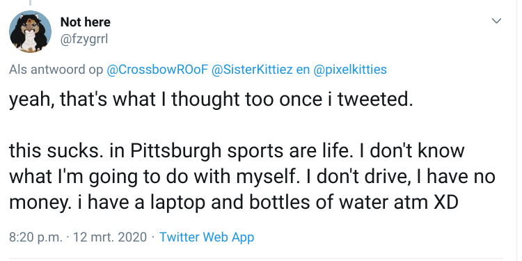Open the 'Not here' display name profile
The height and width of the screenshot is (261, 522).
pyautogui.click(x=85, y=22)
